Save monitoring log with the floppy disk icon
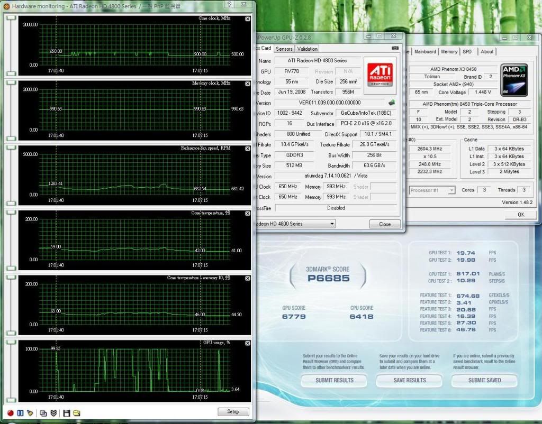Screen dimensions: 542x424 [67, 413]
